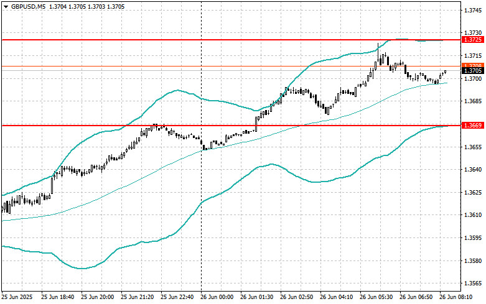This screenshot has width=486, height=304.
Task: Click the 1.3655 price scale value
Action: (473, 147)
